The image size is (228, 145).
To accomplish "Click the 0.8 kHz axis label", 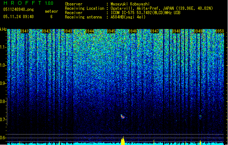I will point(3,101).
